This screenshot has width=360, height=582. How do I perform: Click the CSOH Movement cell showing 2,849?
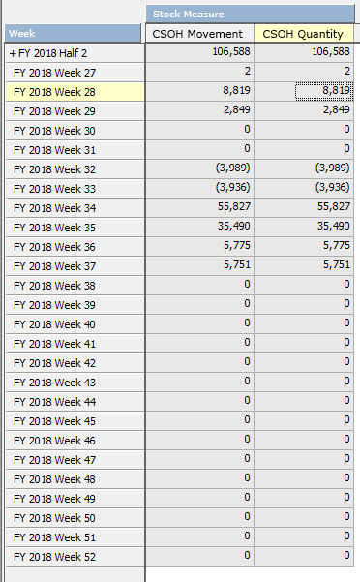tap(199, 109)
